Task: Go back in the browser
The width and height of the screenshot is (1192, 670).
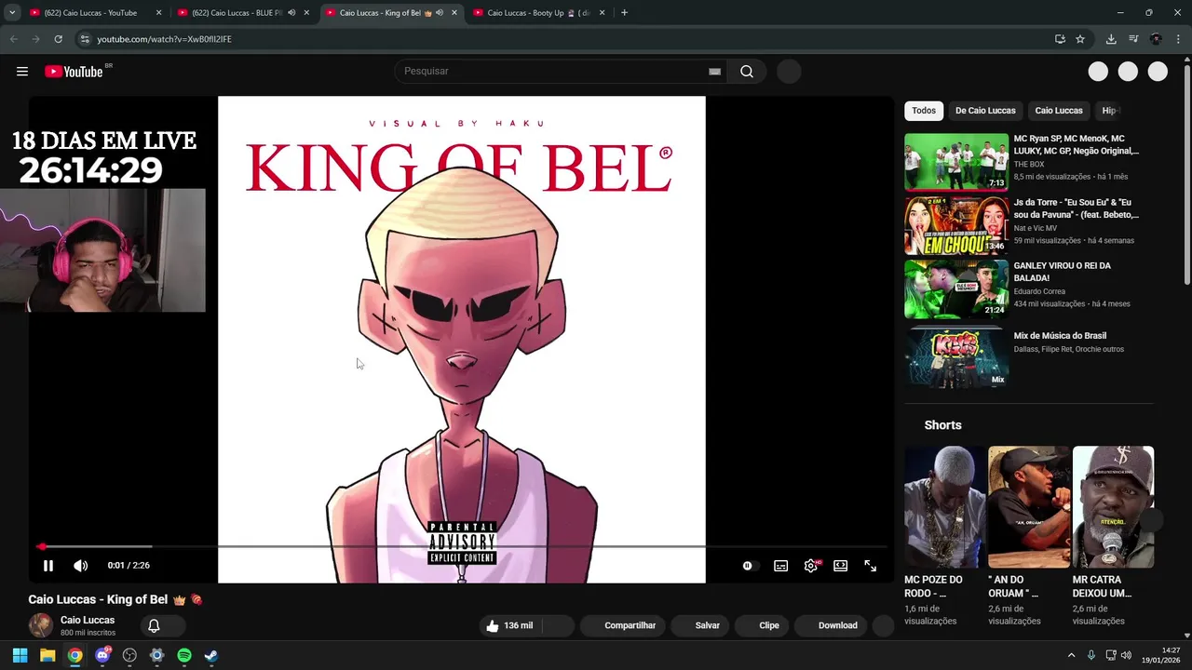Action: pos(13,39)
